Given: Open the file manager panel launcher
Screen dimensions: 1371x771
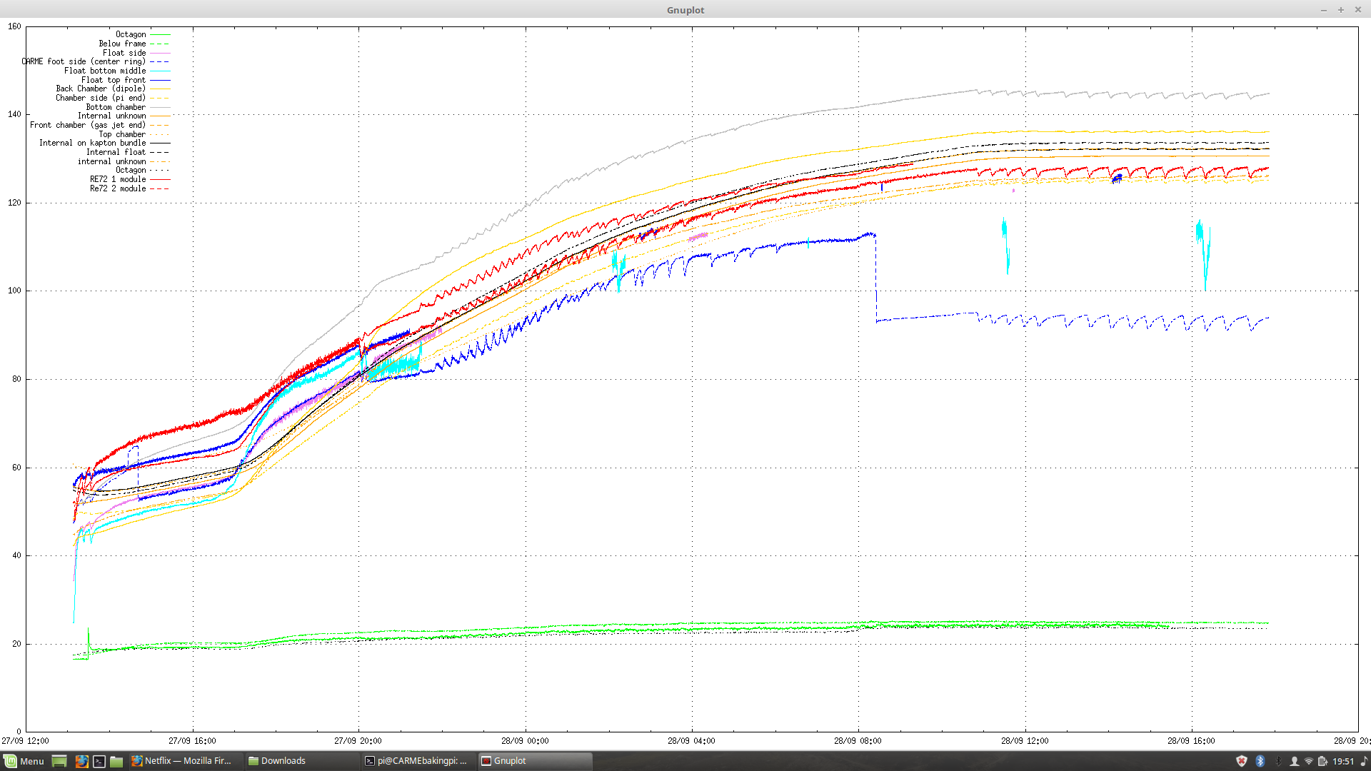Looking at the screenshot, I should coord(116,761).
